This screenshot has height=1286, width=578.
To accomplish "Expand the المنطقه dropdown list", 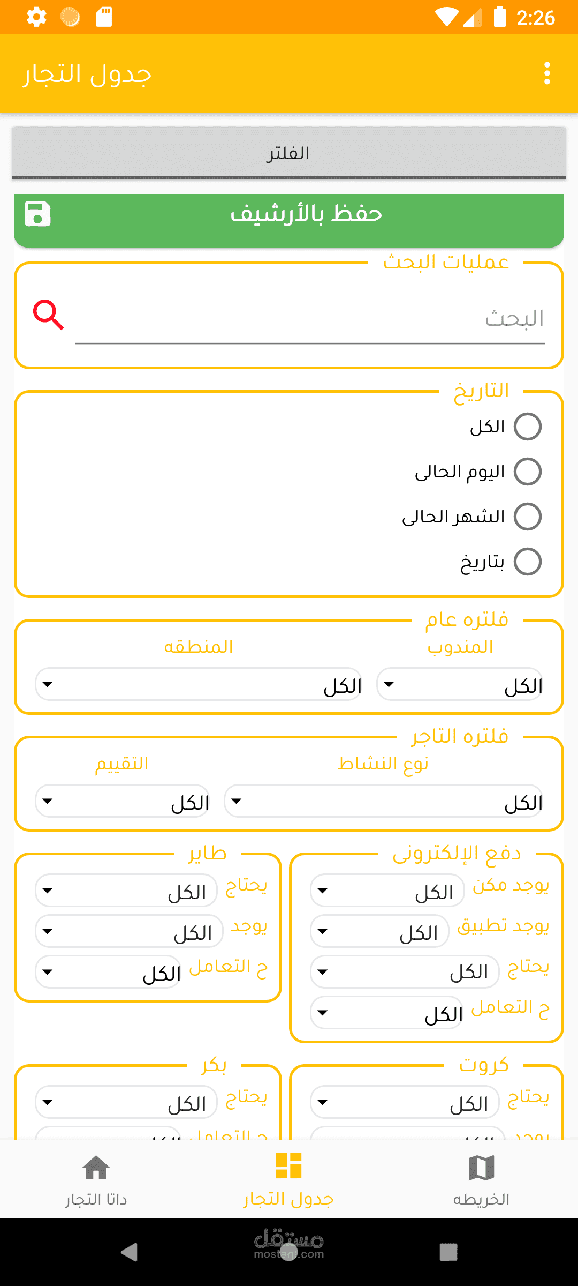I will (198, 684).
